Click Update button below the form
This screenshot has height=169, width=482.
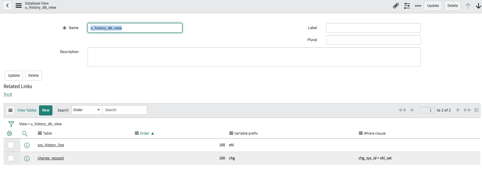click(x=14, y=76)
